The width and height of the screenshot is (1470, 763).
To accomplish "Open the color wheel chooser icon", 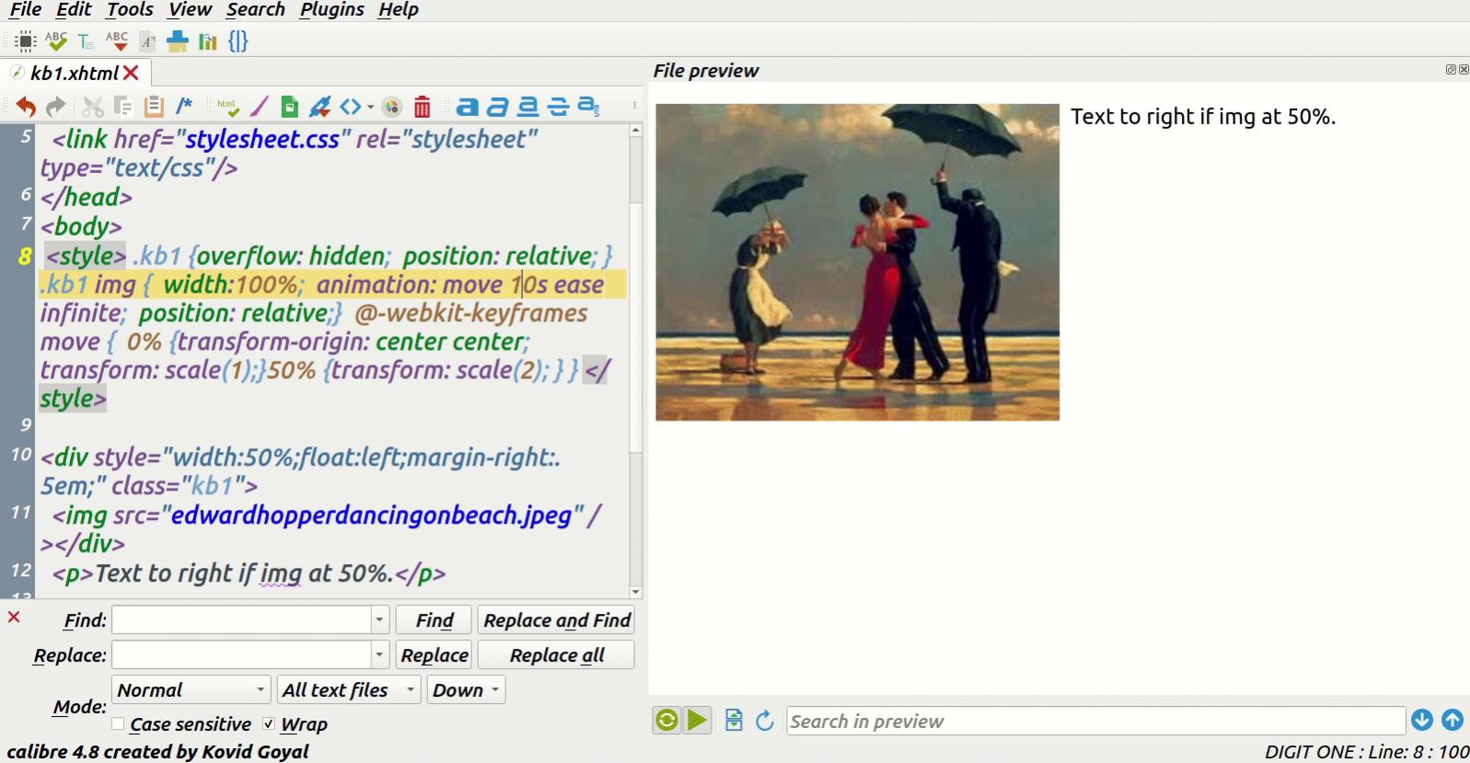I will point(392,107).
